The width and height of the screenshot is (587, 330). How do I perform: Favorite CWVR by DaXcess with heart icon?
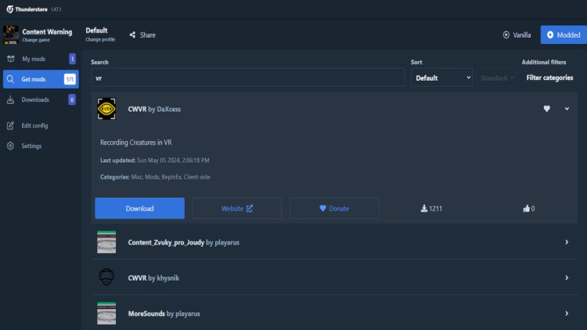(x=547, y=109)
